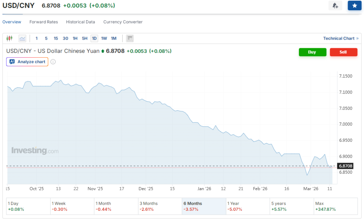Select the Max performance range
Image resolution: width=364 pixels, height=220 pixels.
336,206
